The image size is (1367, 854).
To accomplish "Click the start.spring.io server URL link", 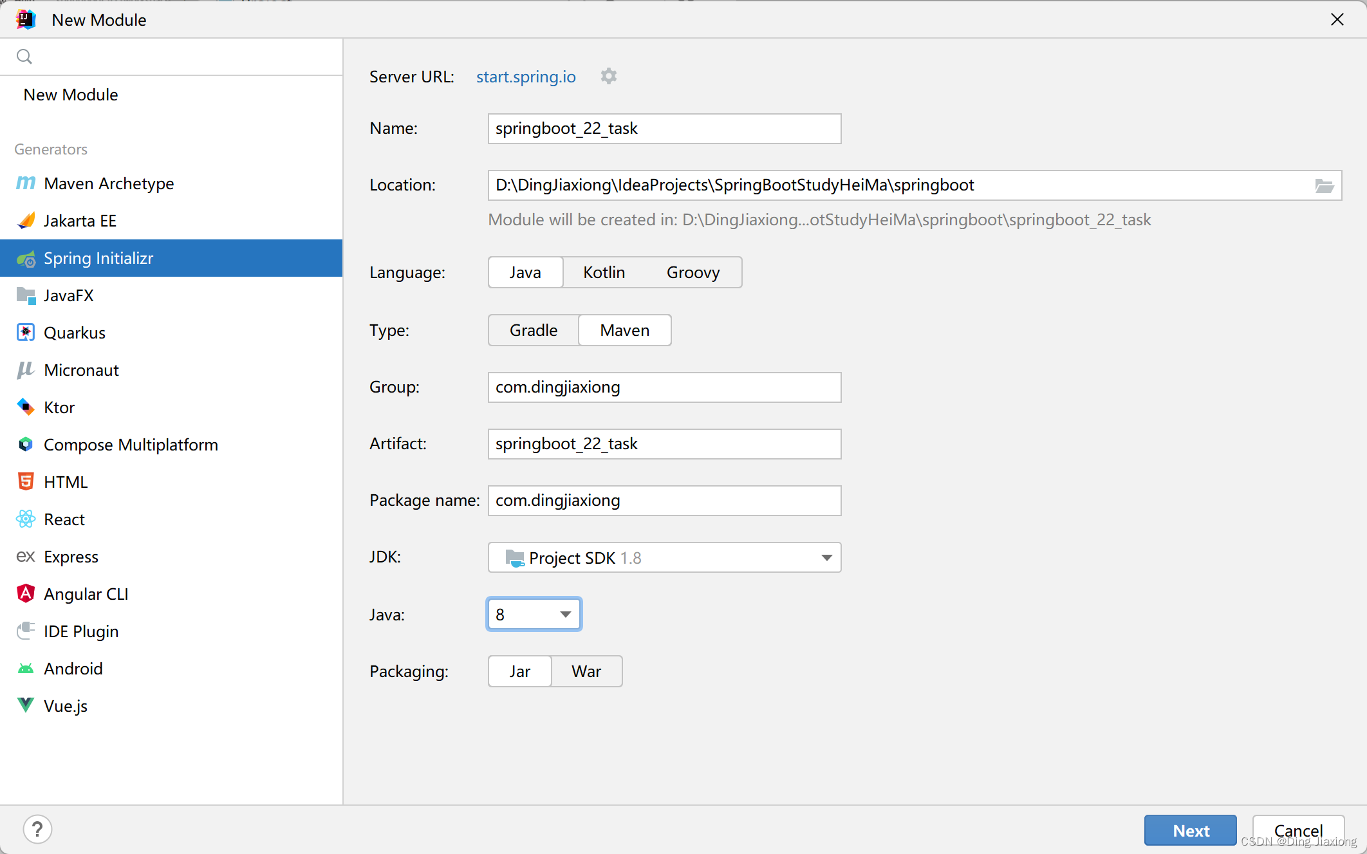I will tap(527, 76).
